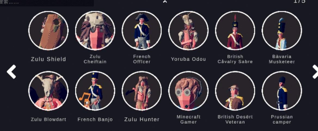Viewport: 318px width, 131px height.
Task: Click the Zulu Hunter name label
Action: click(x=142, y=120)
